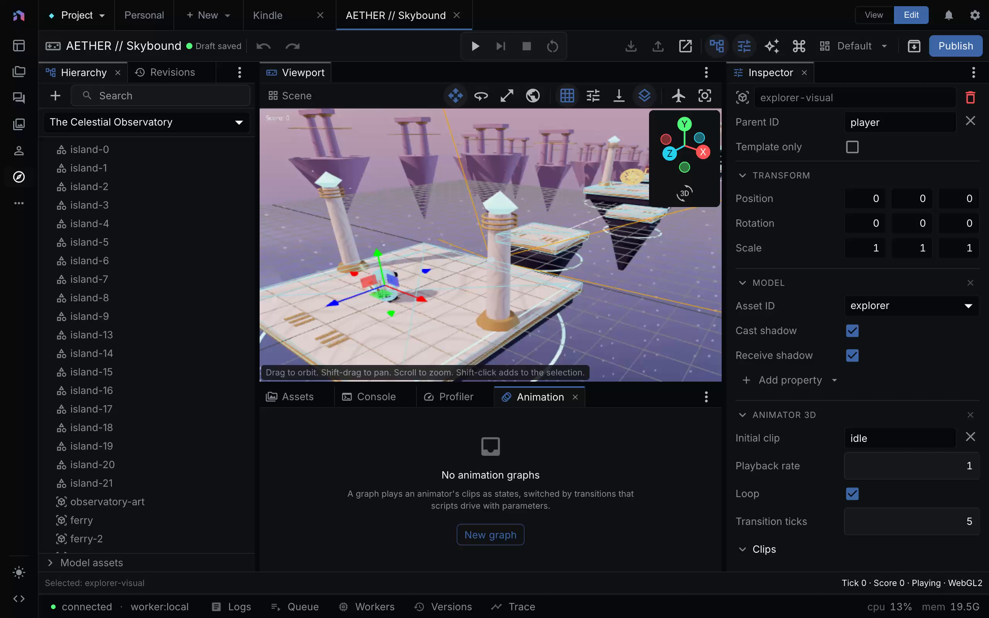The image size is (989, 618).
Task: Select the scale gizmo tool in viewport
Action: [507, 96]
